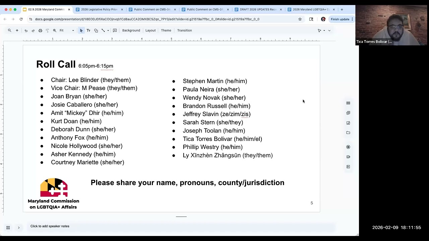
Task: Click the 6:05pm-6:15pm time text
Action: (x=96, y=66)
